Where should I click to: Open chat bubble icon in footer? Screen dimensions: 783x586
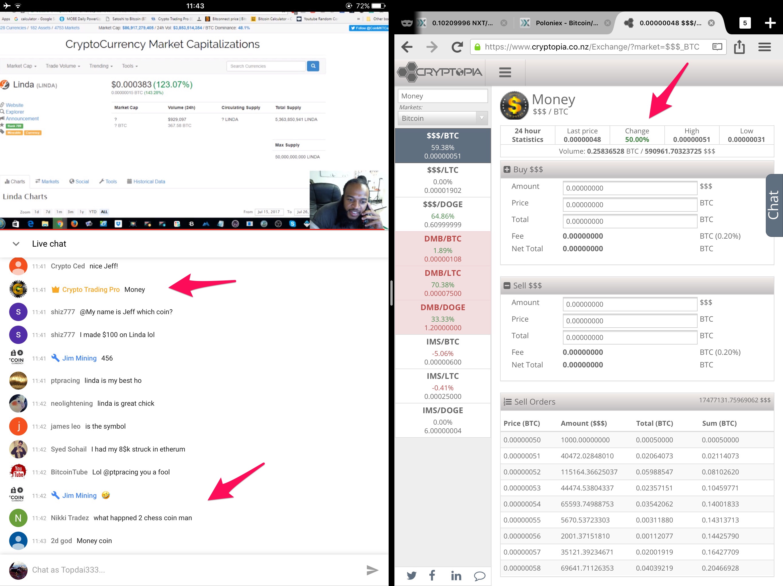click(x=479, y=576)
